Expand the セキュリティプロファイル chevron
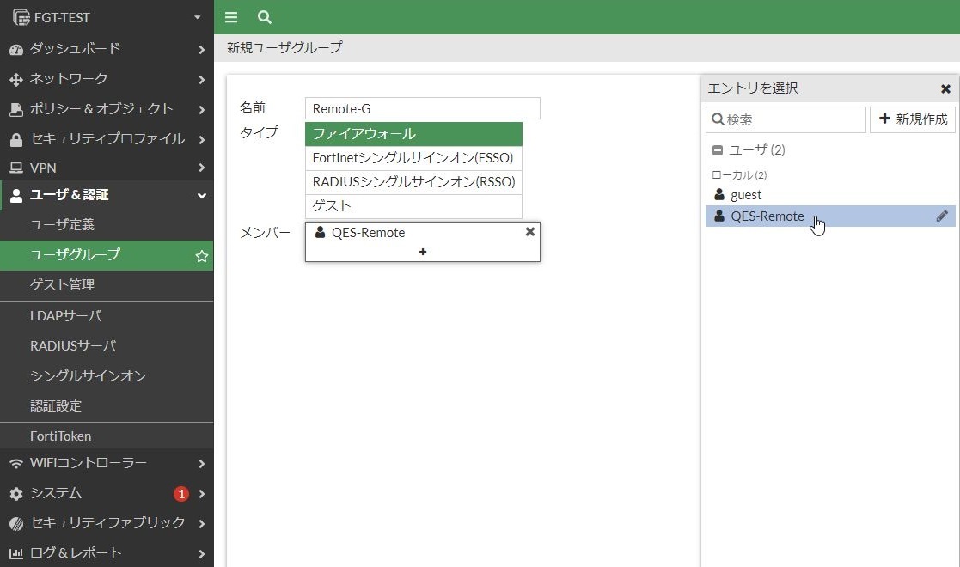 201,140
